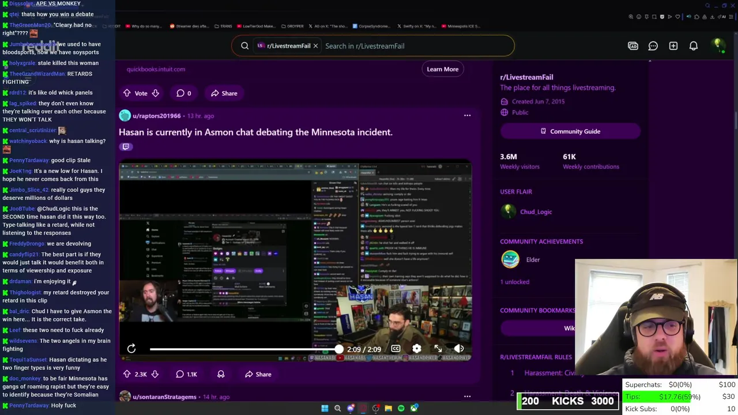Open the 'Minneapolis ICE S...' bookmark
Image resolution: width=738 pixels, height=415 pixels.
(461, 26)
